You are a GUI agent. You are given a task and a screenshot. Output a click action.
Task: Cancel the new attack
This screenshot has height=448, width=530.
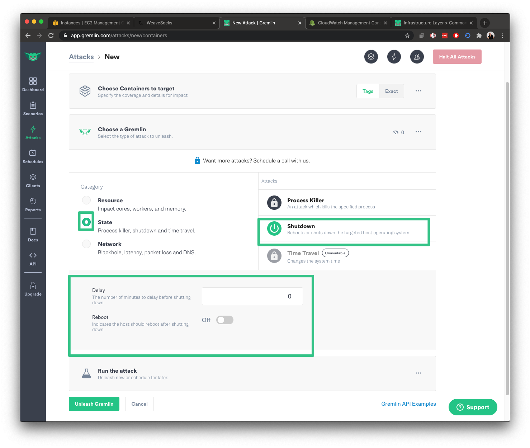(139, 404)
